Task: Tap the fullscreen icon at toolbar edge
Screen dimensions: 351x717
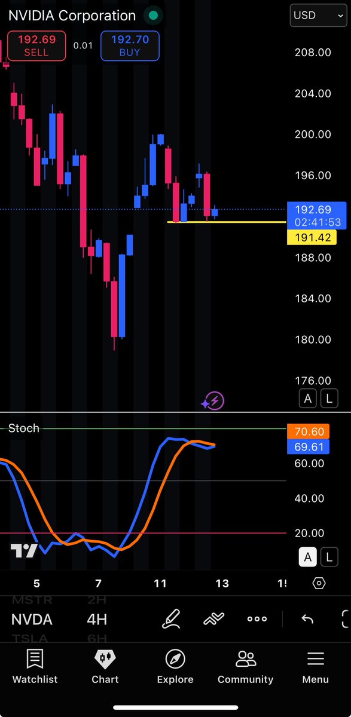Action: point(346,619)
